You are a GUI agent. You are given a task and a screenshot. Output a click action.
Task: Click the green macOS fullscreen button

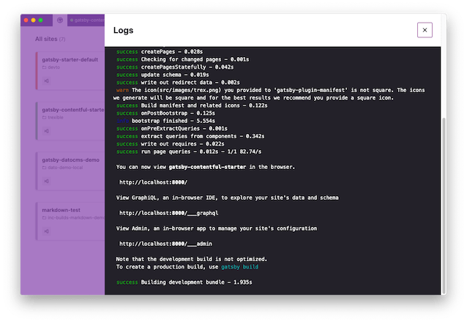pos(41,20)
